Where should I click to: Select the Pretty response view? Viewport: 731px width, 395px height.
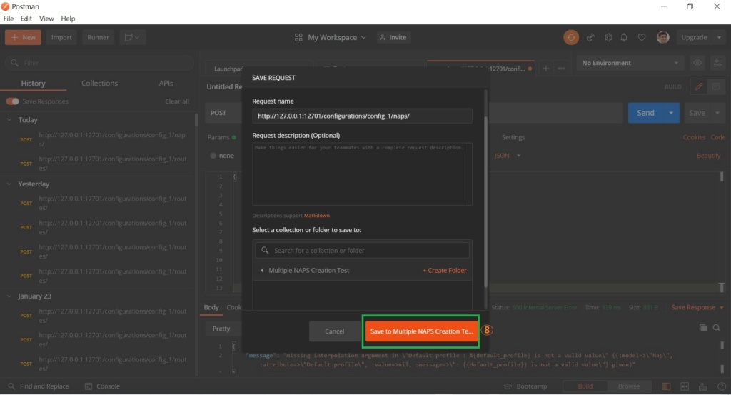[x=221, y=329]
